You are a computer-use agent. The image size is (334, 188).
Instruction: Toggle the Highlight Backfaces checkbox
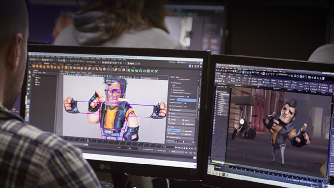tap(172, 90)
